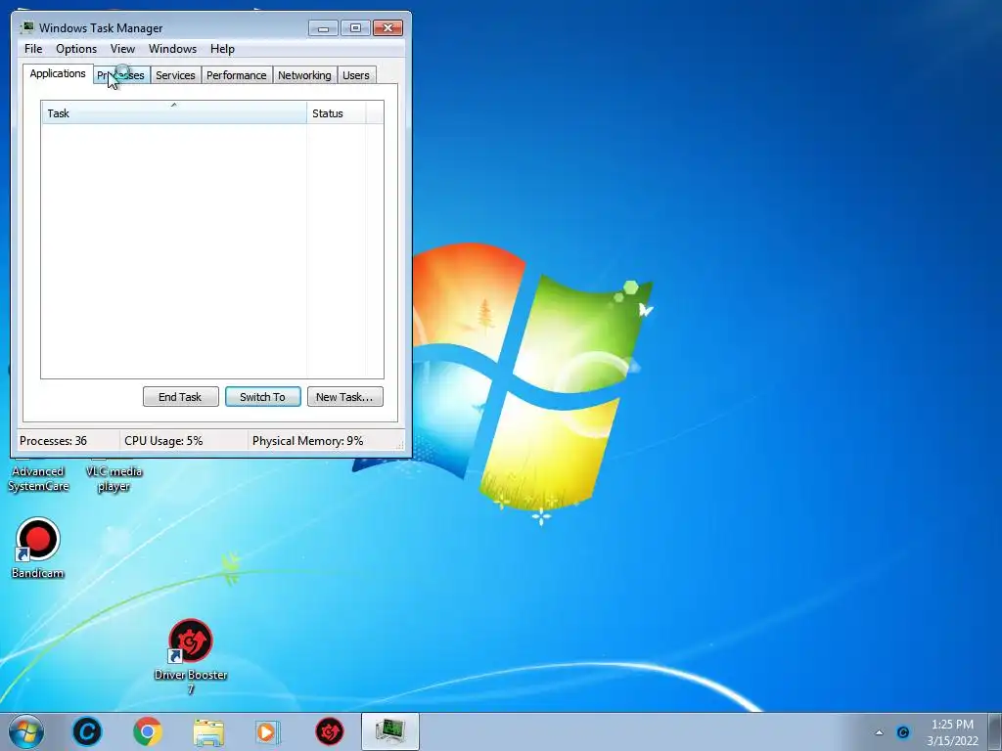Click the Task Manager taskbar button
This screenshot has height=751, width=1002.
(390, 731)
